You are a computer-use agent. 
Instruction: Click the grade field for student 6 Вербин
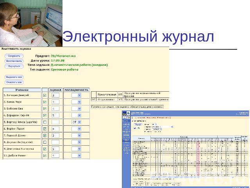(x=55, y=129)
